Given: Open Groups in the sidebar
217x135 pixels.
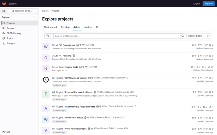Looking at the screenshot, I should point(20,28).
